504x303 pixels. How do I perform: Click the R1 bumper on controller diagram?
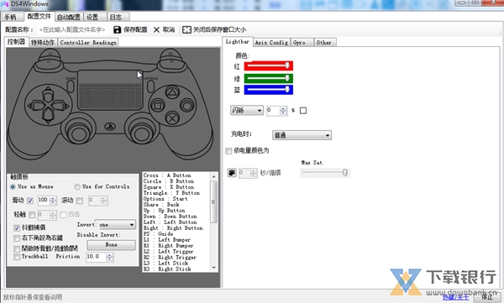coord(171,63)
